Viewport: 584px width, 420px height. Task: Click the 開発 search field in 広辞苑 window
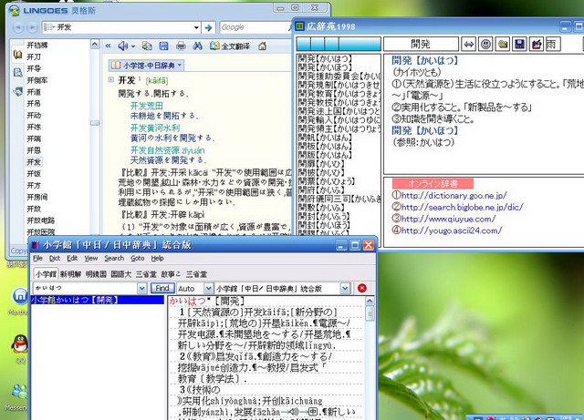pyautogui.click(x=421, y=45)
